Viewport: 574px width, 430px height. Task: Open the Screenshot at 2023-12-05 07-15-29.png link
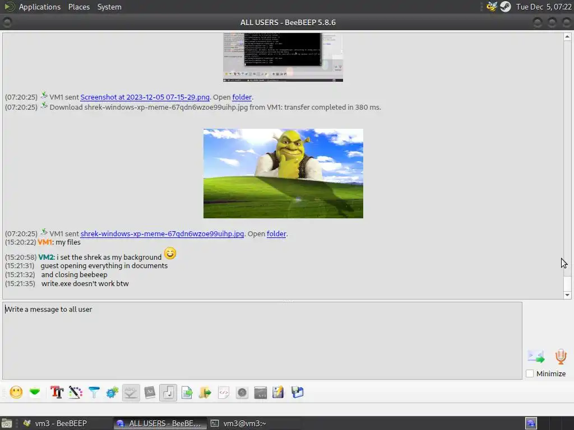click(x=145, y=97)
